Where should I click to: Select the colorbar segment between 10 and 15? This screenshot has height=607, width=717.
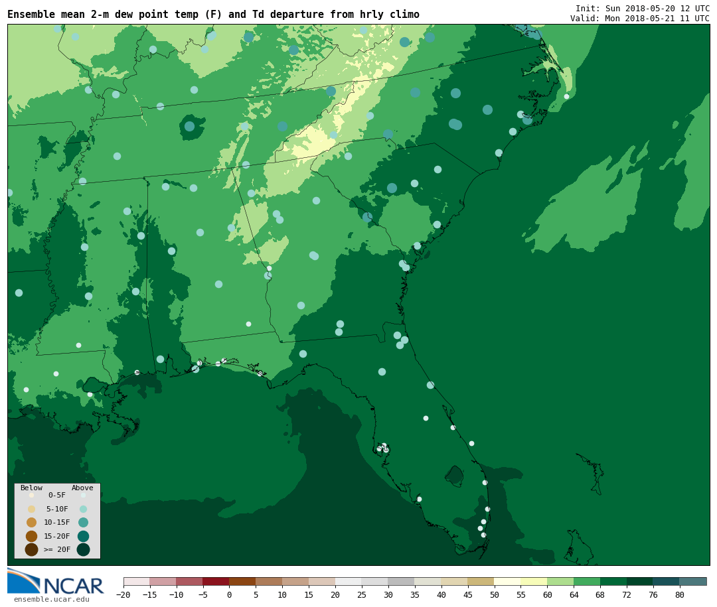[x=295, y=581]
